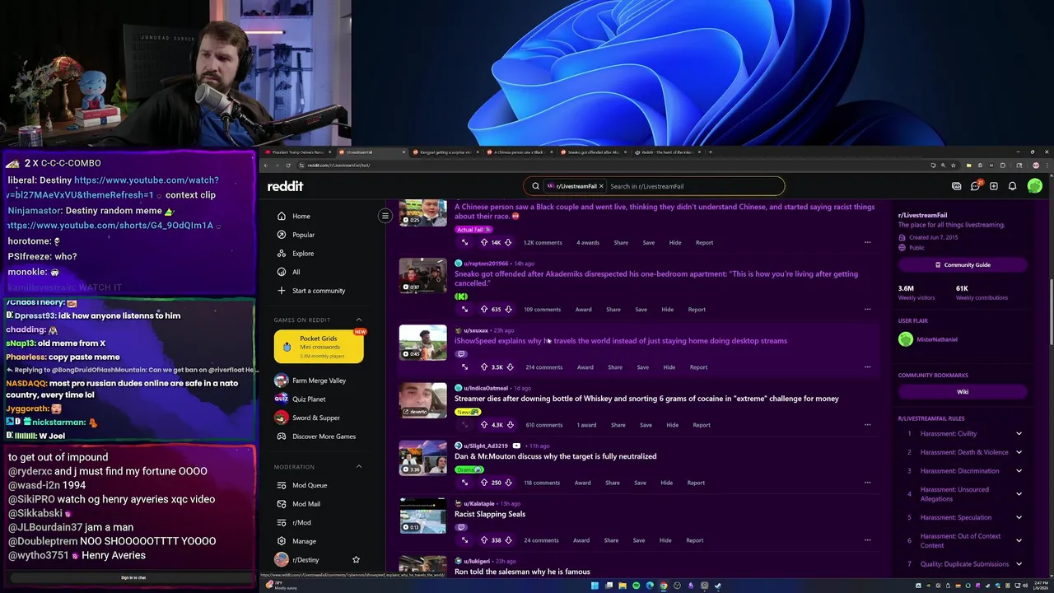1054x593 pixels.
Task: Collapse the left sidebar with hamburger button
Action: (x=385, y=216)
